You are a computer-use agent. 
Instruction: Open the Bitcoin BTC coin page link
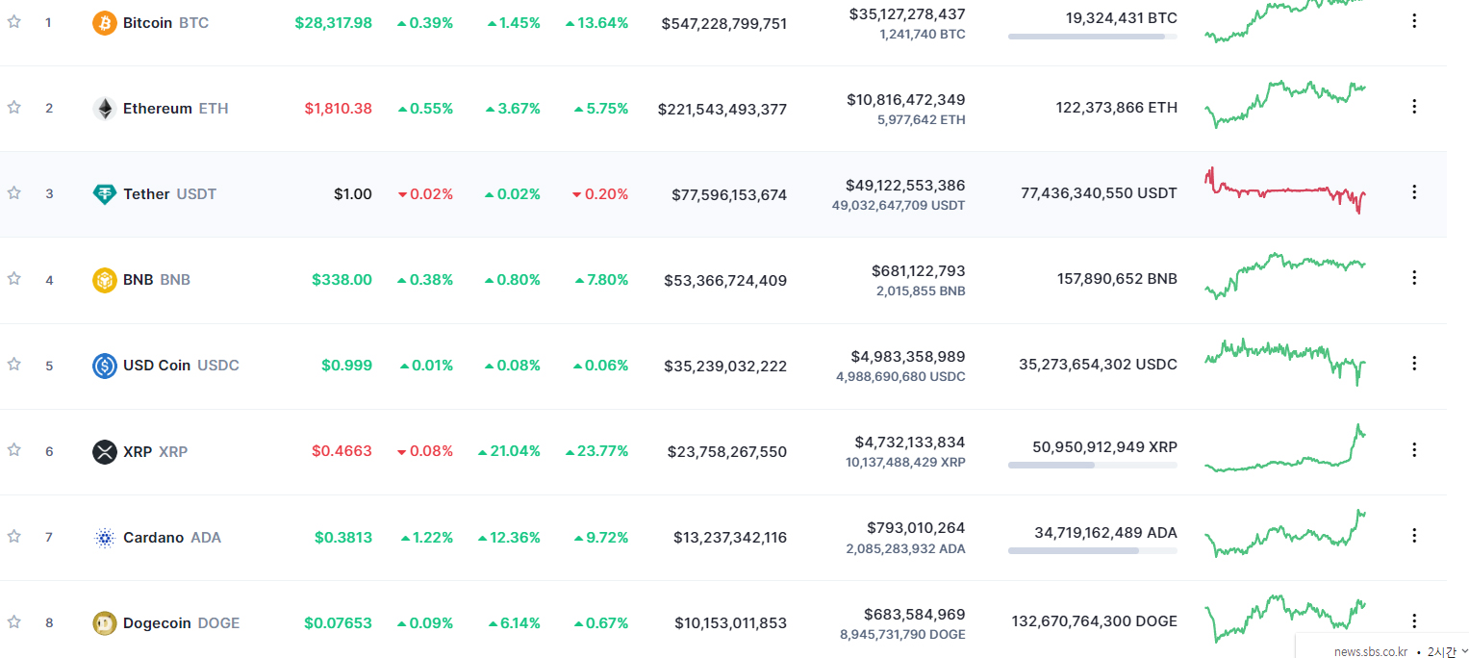point(165,22)
